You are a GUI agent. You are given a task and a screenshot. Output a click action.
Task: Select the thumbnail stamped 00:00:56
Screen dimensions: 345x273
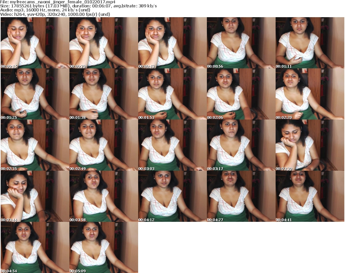click(241, 43)
